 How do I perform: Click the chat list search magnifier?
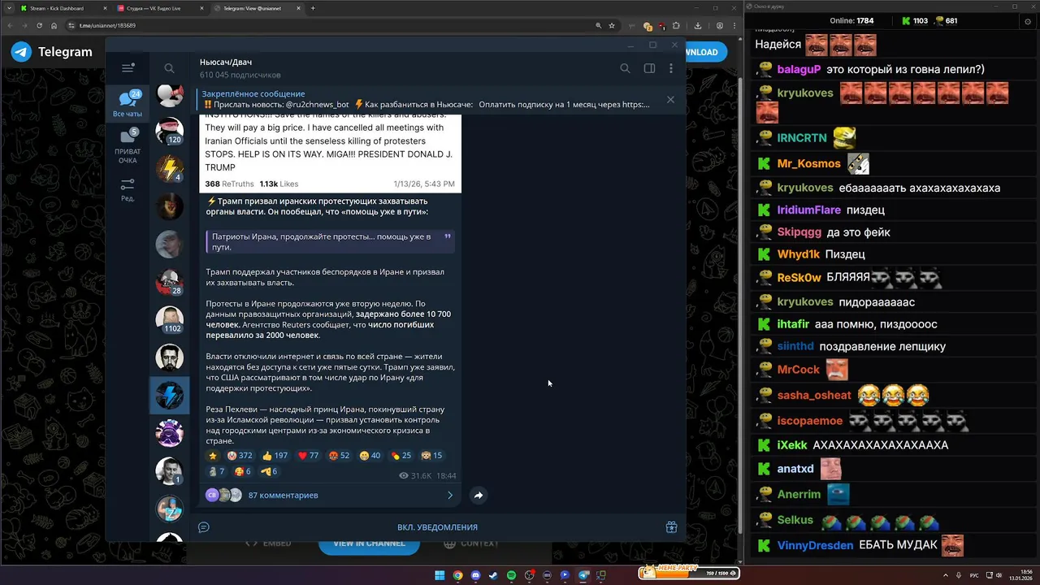point(169,68)
